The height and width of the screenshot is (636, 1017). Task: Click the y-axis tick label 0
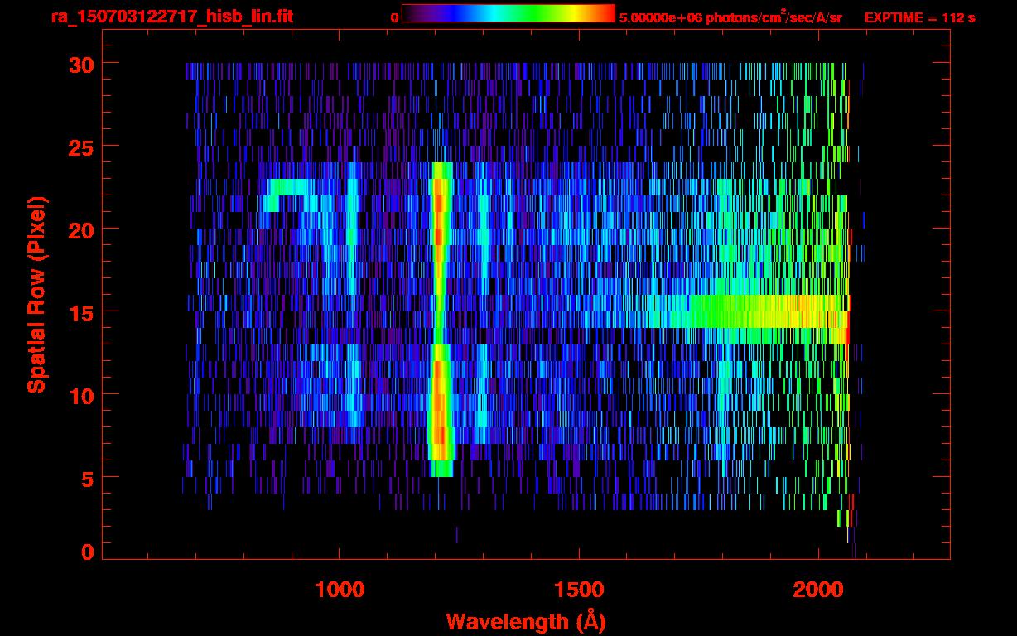tap(86, 552)
